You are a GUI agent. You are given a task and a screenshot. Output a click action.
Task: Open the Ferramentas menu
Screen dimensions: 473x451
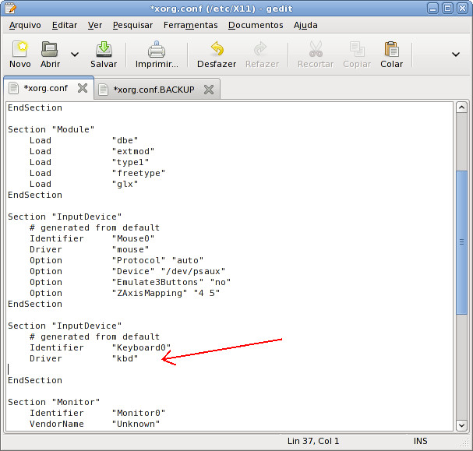click(x=190, y=25)
